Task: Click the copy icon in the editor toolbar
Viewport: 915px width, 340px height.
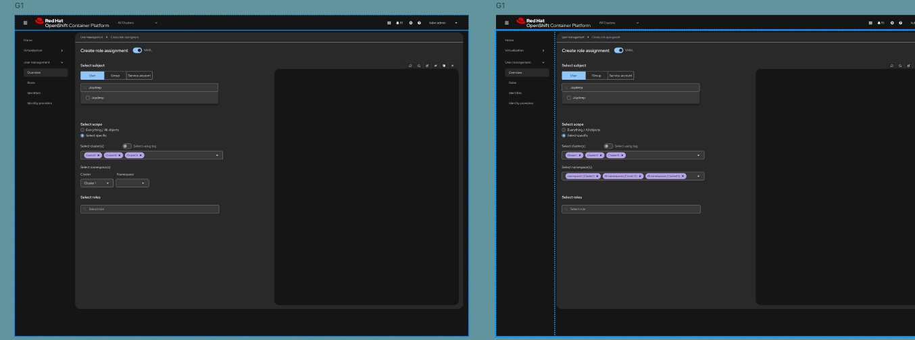Action: click(444, 66)
